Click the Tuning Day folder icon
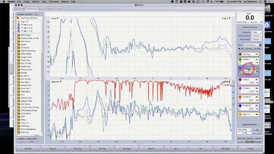 click(19, 60)
